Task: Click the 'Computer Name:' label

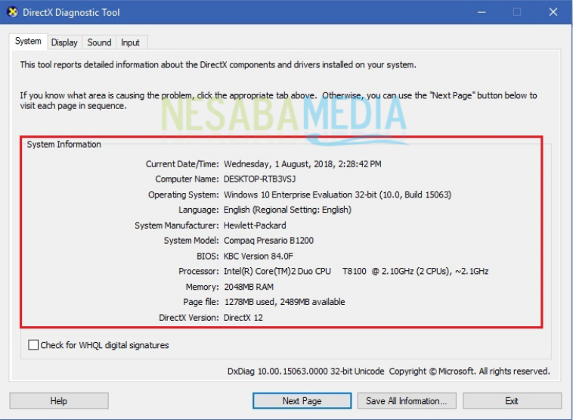Action: (x=187, y=179)
